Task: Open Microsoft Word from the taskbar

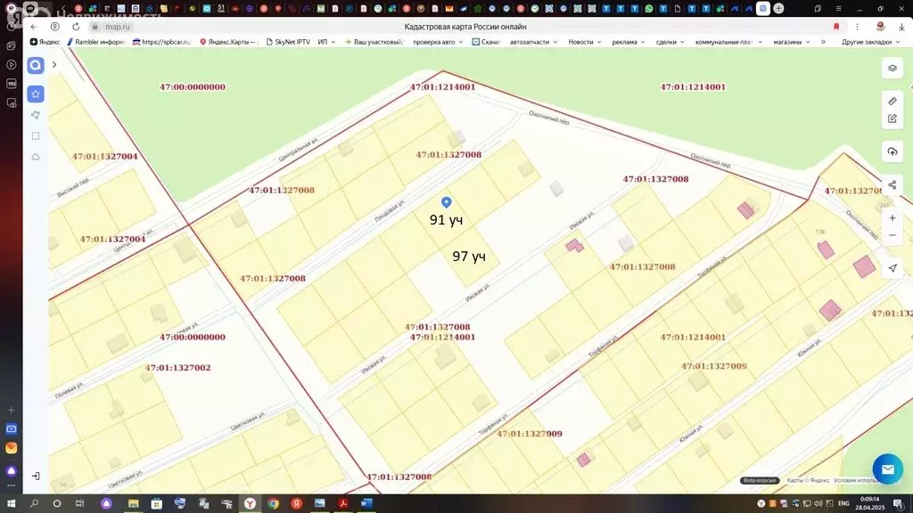Action: click(x=366, y=504)
